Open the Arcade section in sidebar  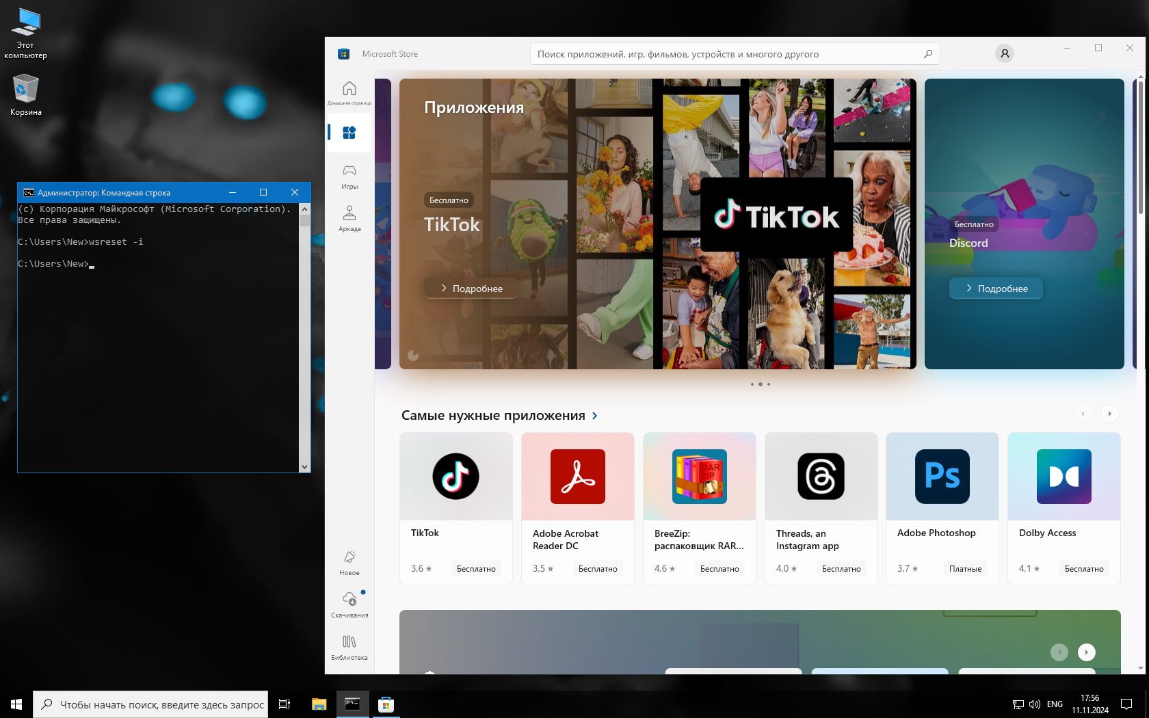(349, 217)
